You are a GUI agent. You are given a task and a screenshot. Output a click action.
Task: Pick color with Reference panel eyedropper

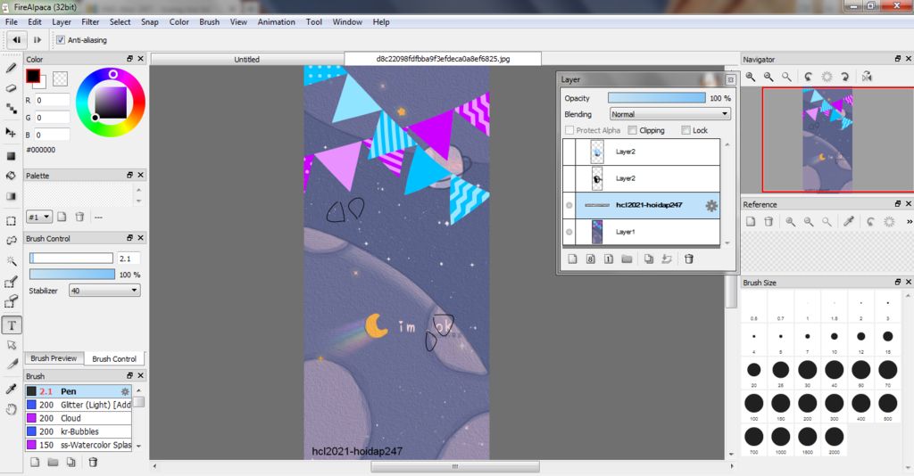(849, 222)
